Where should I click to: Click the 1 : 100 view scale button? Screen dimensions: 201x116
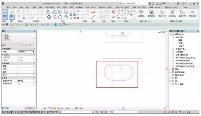point(43,108)
